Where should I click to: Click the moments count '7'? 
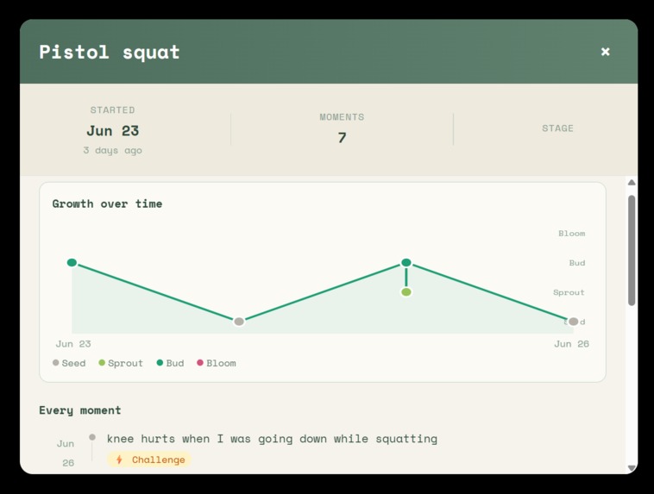coord(342,138)
